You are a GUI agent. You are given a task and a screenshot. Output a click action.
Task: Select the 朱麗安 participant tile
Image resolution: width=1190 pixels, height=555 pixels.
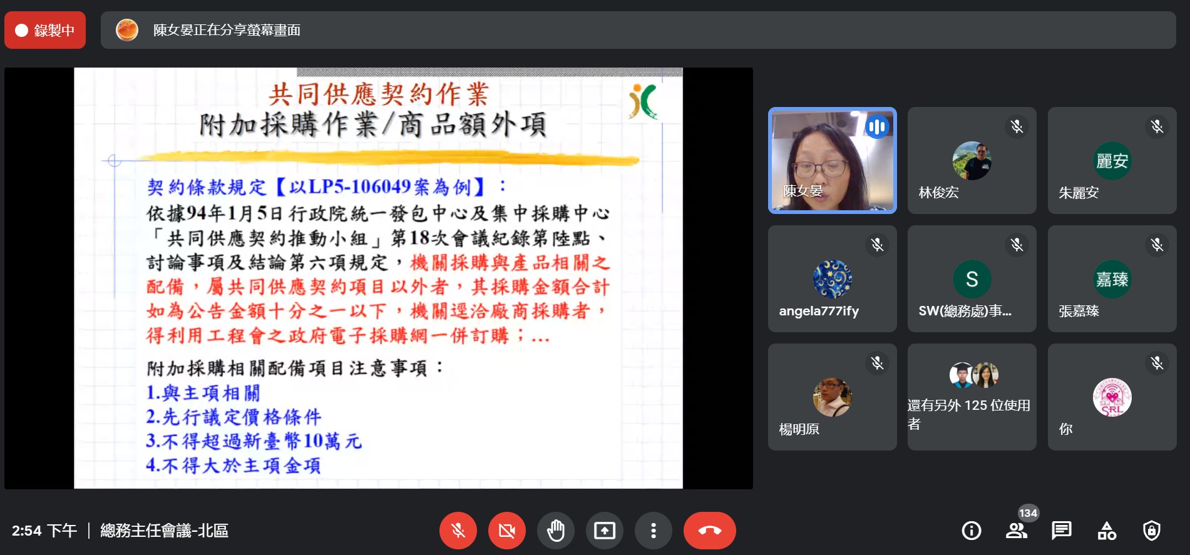[1112, 161]
